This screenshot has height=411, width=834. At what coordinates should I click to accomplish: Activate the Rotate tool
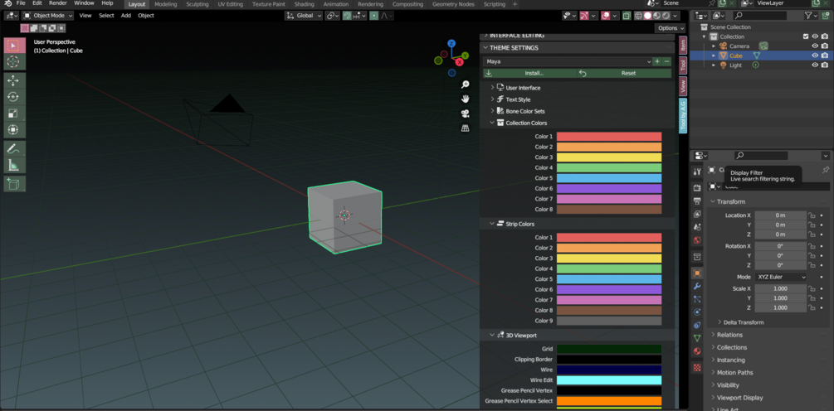(x=14, y=97)
